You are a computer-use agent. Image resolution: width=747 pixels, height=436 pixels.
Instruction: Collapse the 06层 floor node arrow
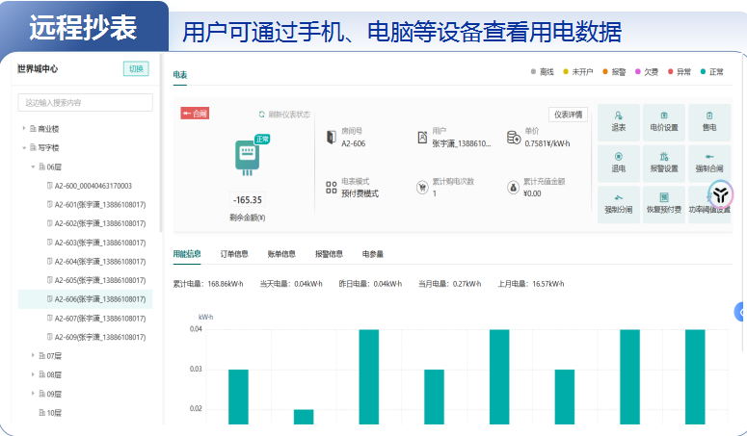(x=33, y=167)
